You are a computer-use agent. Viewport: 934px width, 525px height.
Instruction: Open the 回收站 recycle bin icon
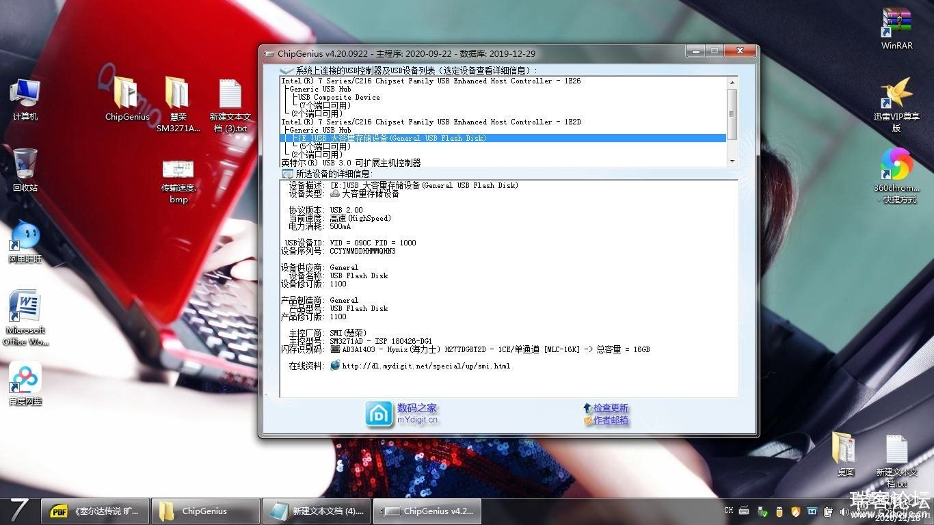25,170
